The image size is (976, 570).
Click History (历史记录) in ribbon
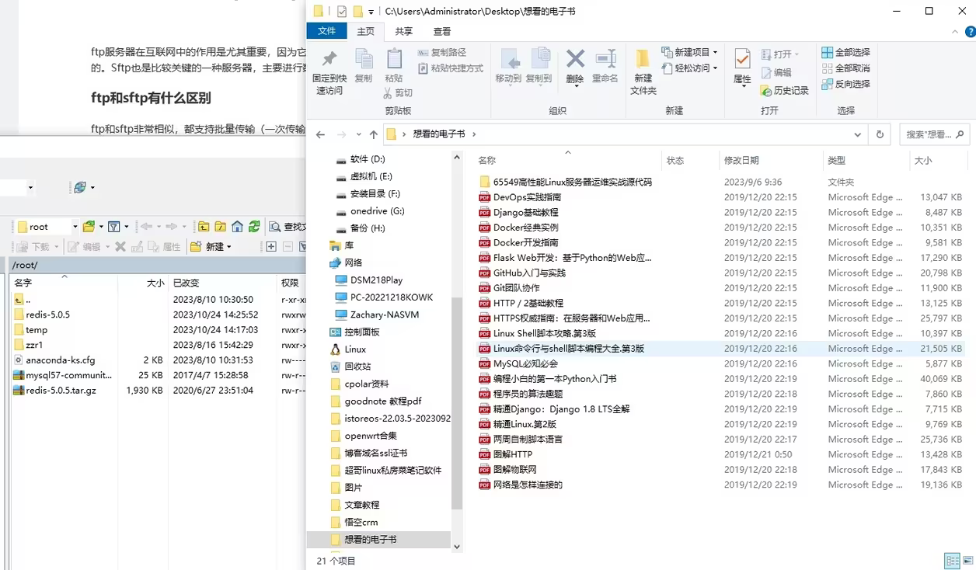click(785, 91)
